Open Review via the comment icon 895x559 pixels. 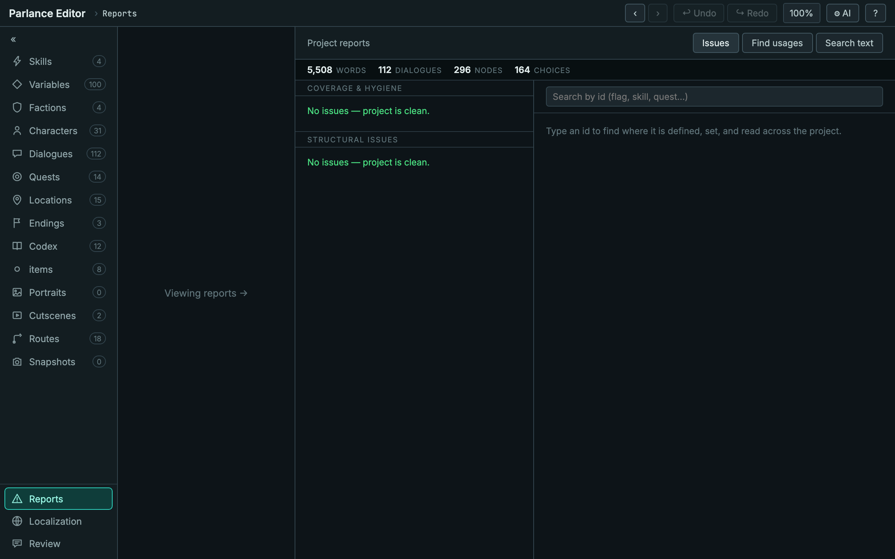click(x=17, y=543)
